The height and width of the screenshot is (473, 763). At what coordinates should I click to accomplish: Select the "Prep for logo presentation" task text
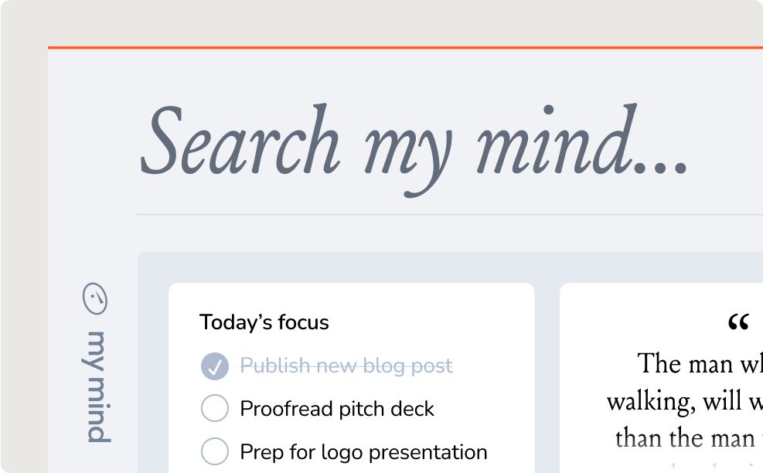363,451
